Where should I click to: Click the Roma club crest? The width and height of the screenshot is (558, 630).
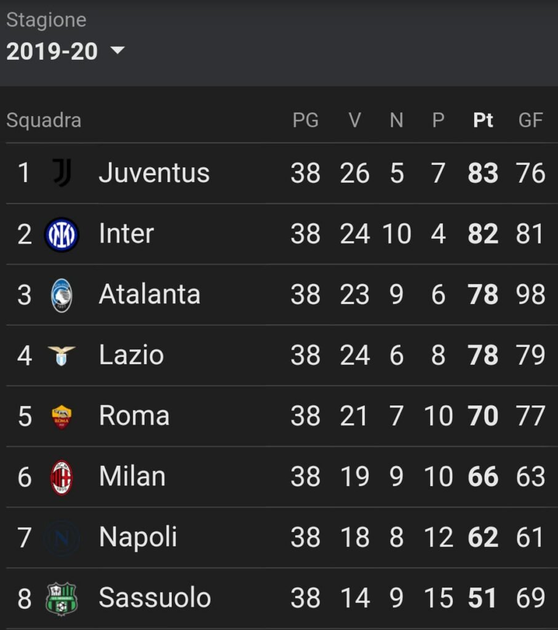pyautogui.click(x=62, y=417)
